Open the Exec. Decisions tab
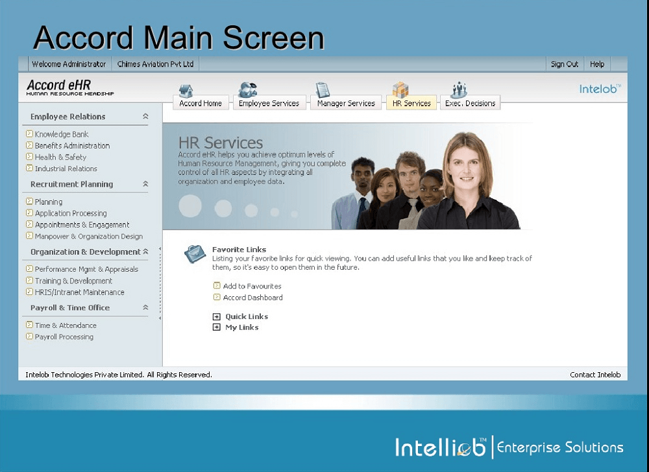 pos(470,103)
